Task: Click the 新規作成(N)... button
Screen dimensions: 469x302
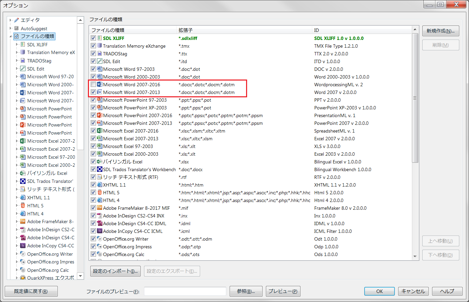Action: [x=440, y=31]
